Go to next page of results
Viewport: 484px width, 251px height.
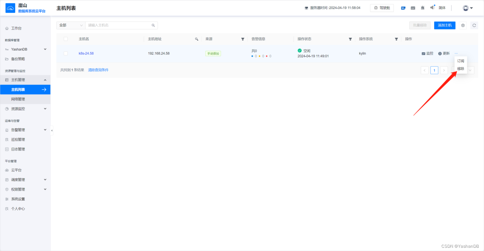point(444,70)
